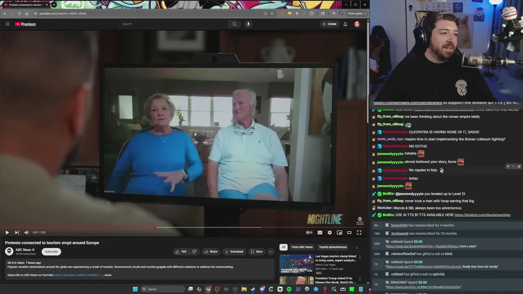Expand the description with ...more
Image resolution: width=523 pixels, height=294 pixels.
click(107, 275)
